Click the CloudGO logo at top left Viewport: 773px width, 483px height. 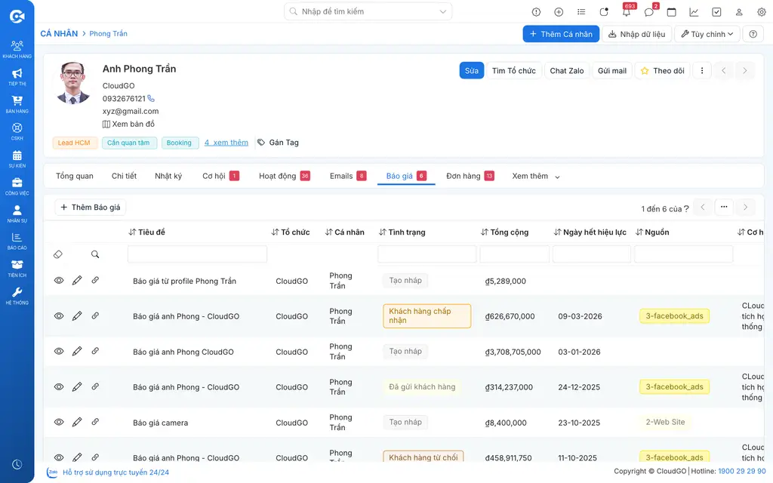tap(17, 17)
